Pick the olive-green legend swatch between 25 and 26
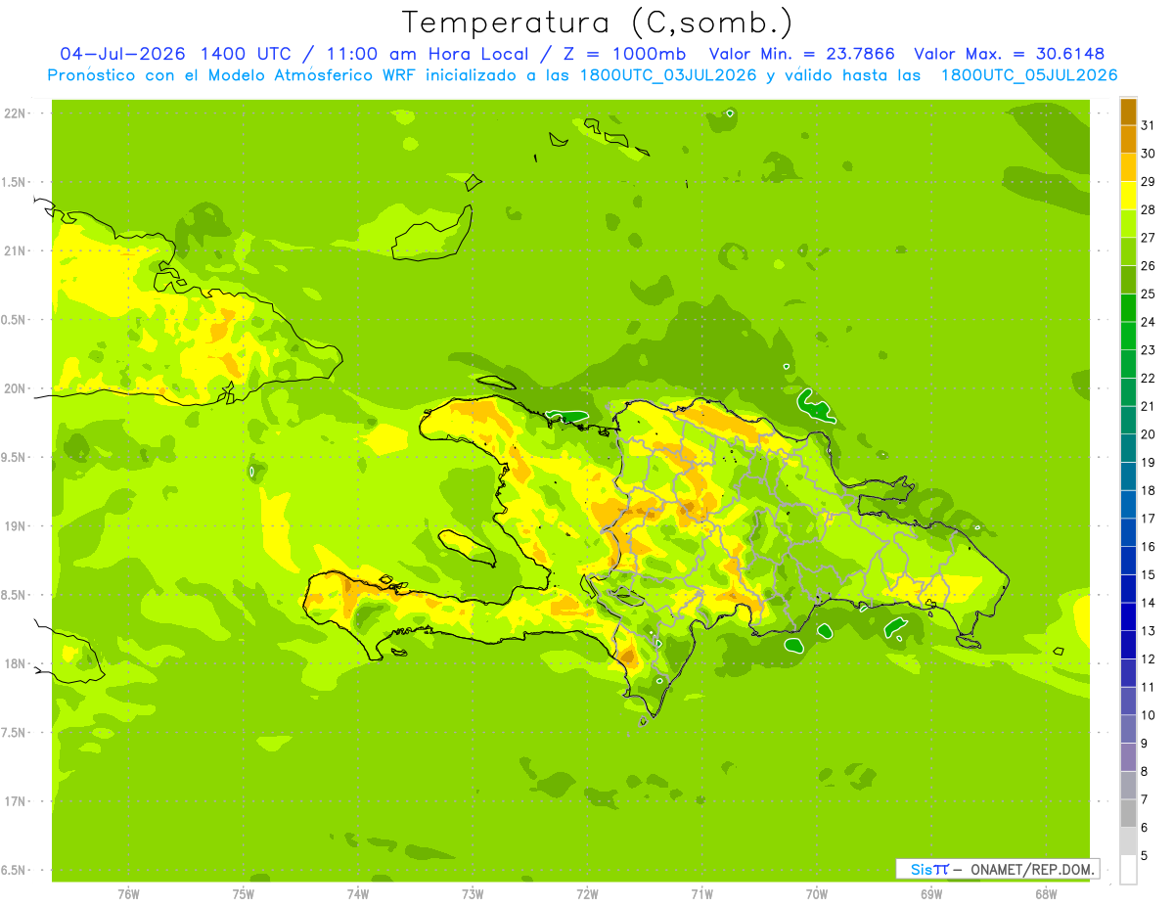This screenshot has height=907, width=1174. click(x=1128, y=280)
